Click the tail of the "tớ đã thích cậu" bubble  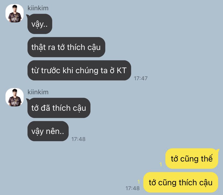click(27, 100)
